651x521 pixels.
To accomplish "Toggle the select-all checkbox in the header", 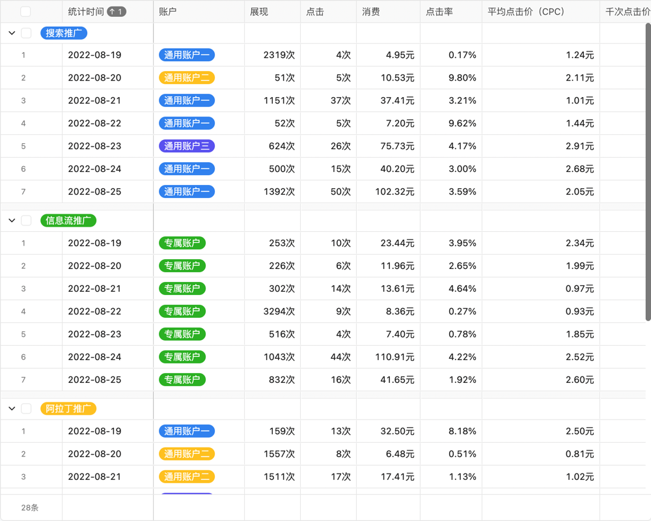I will tap(26, 11).
